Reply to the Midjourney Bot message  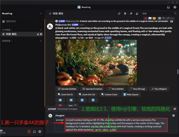coord(164,18)
